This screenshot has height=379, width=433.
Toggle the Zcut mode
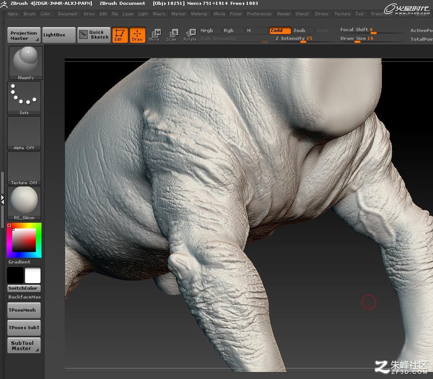pos(322,31)
